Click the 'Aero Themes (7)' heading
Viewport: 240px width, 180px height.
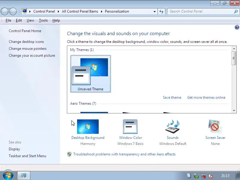(x=83, y=103)
